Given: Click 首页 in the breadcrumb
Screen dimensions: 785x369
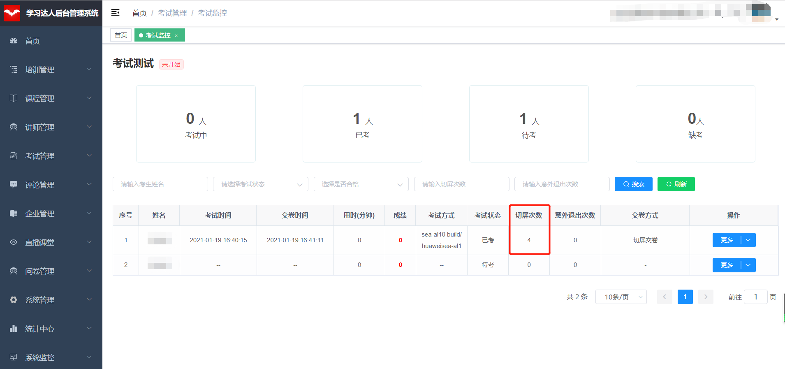Looking at the screenshot, I should pos(139,13).
